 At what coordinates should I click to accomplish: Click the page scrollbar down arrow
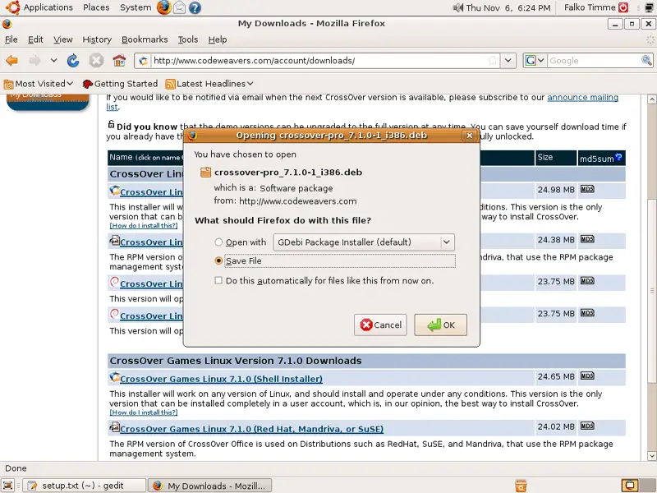[x=651, y=456]
